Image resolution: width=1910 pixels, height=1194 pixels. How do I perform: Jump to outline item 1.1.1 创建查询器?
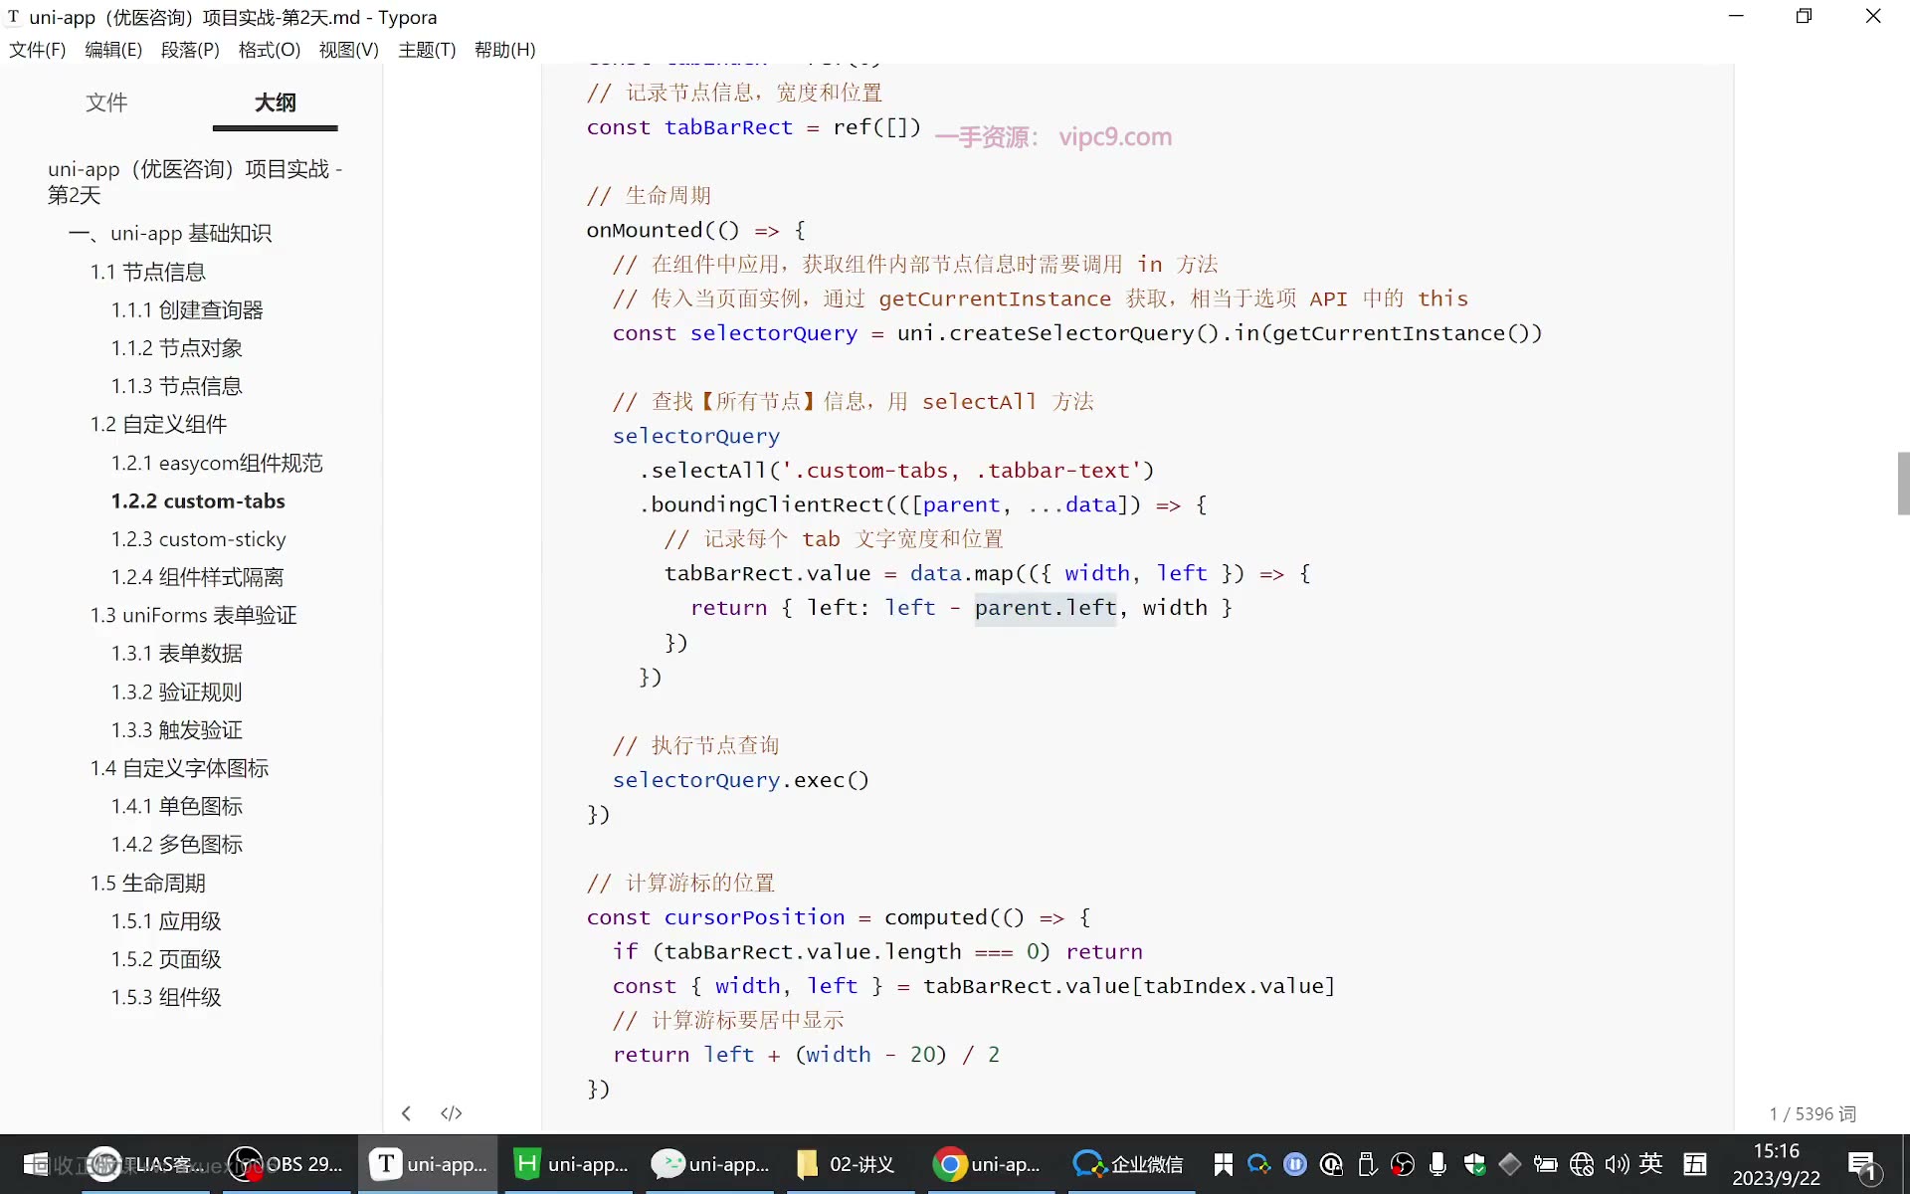tap(187, 310)
